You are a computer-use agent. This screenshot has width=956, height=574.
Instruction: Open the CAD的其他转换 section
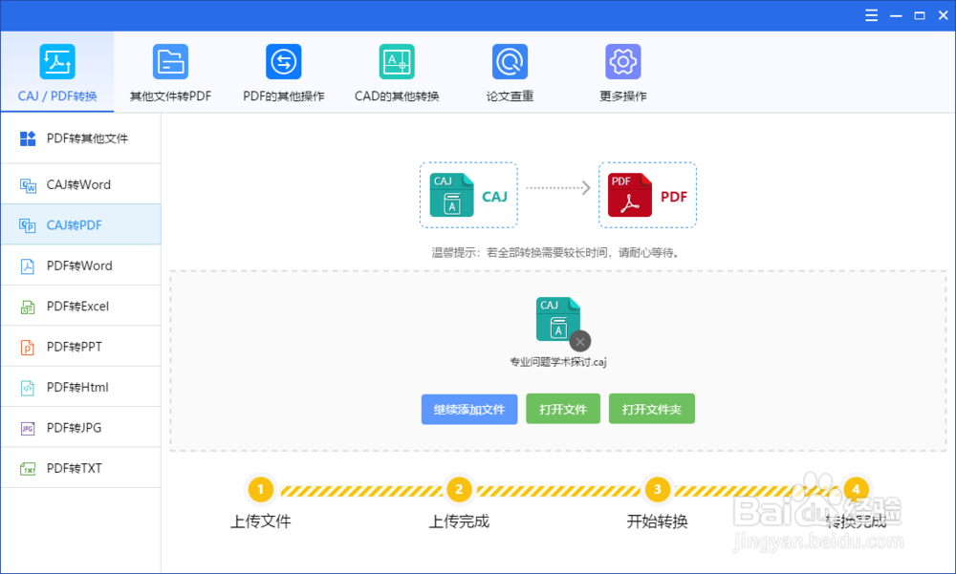coord(397,72)
